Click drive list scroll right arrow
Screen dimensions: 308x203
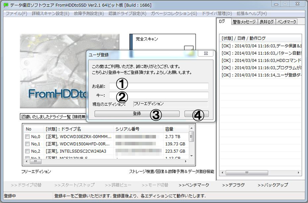pos(186,161)
